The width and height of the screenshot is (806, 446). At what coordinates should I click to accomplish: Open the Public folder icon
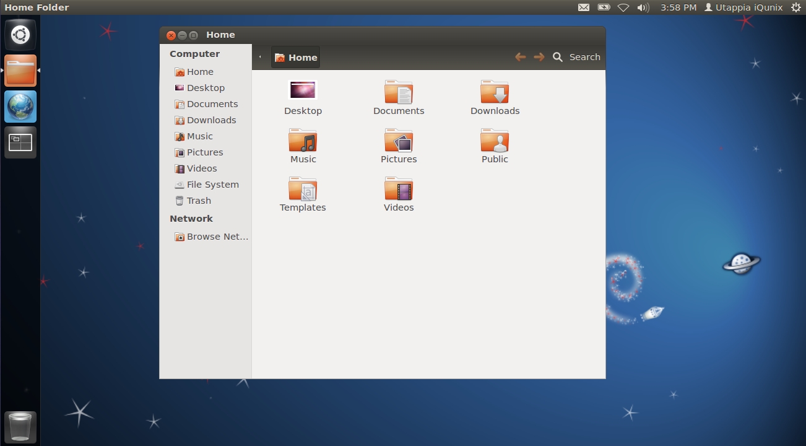point(494,141)
